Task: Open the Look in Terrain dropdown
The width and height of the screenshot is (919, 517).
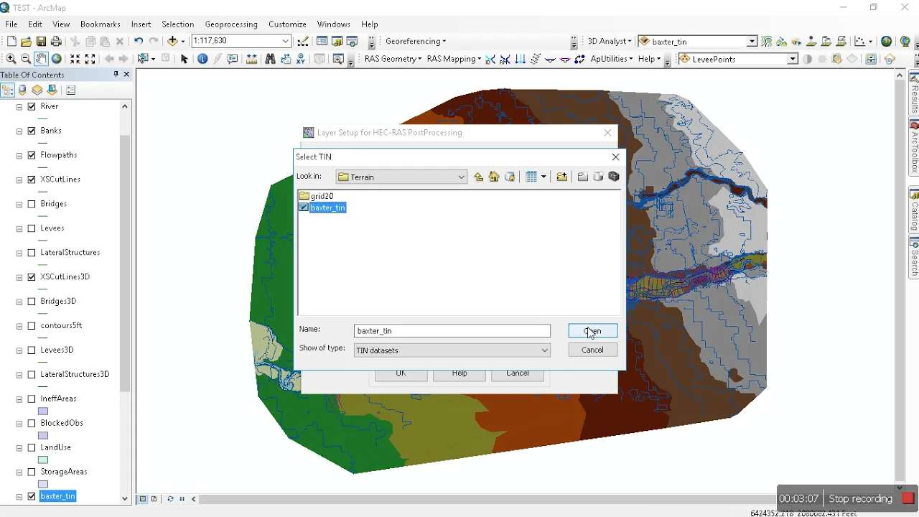Action: pyautogui.click(x=461, y=177)
